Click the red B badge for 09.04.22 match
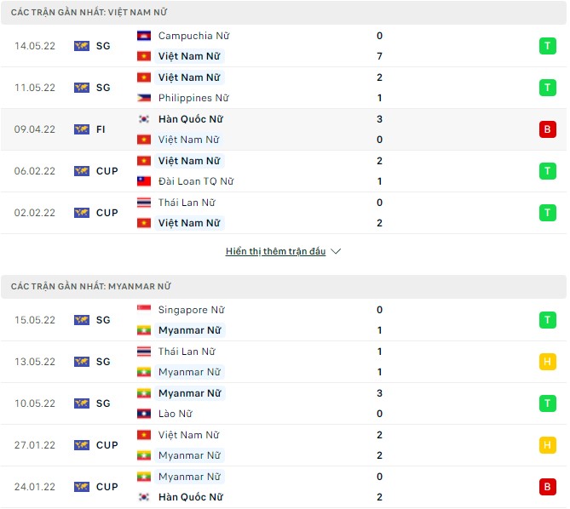 click(546, 129)
